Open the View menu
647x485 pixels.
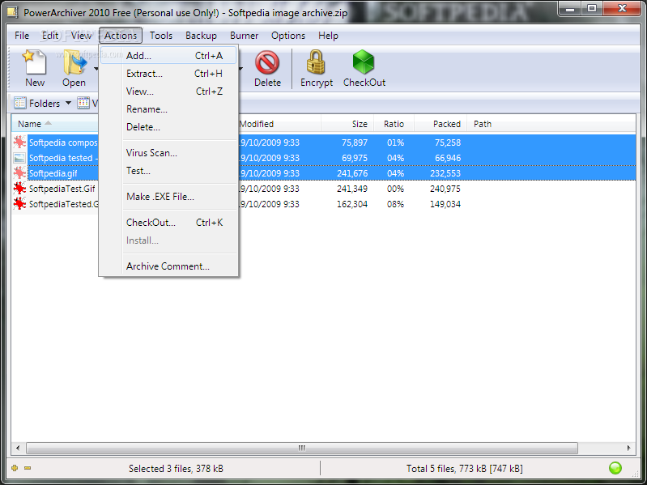tap(81, 36)
